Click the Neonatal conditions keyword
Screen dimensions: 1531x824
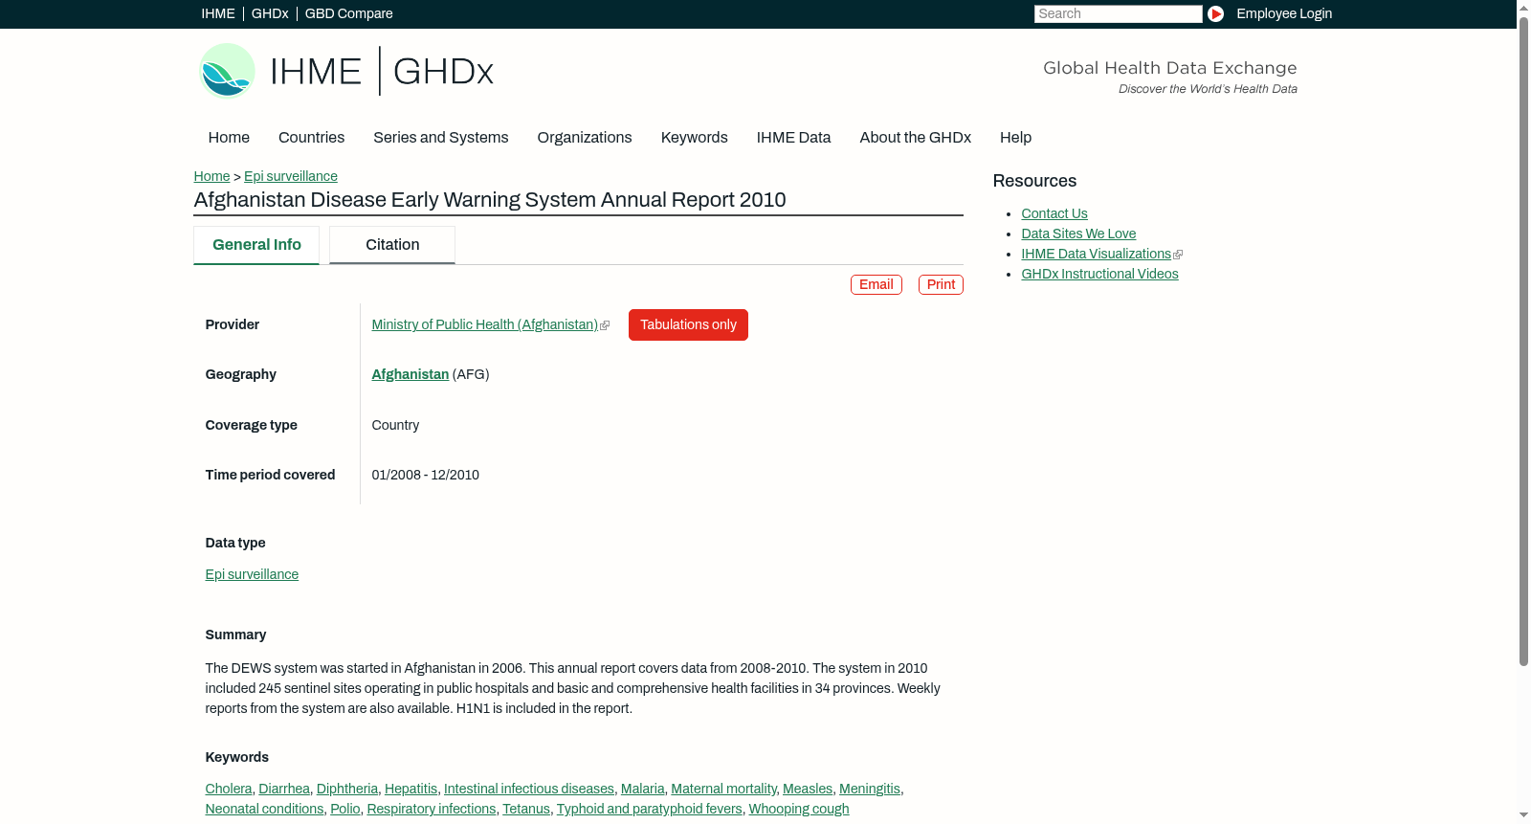264,809
